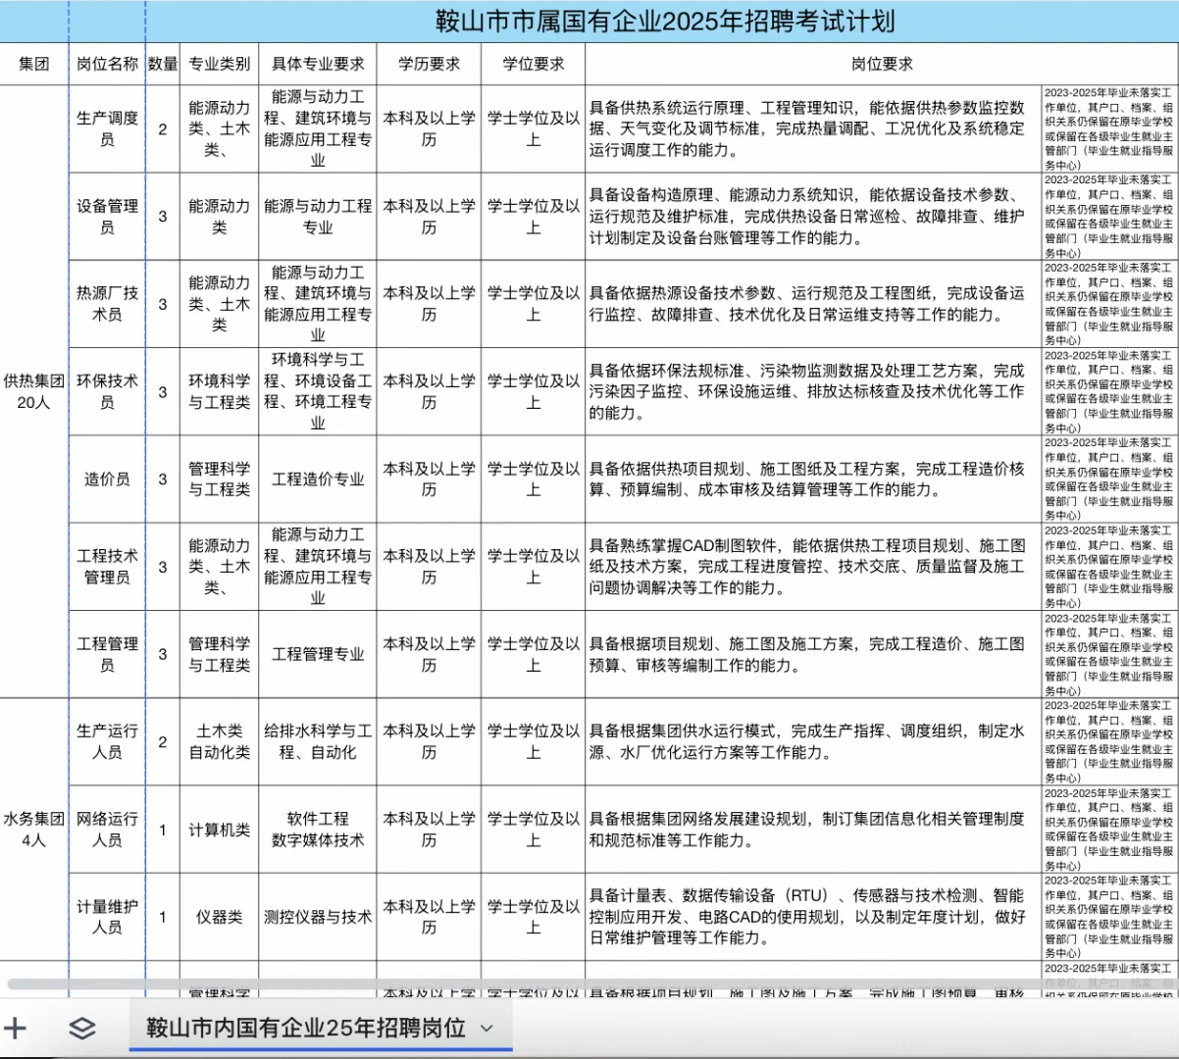Viewport: 1179px width, 1059px height.
Task: Select the 网络运行人员 position cell
Action: coord(108,830)
